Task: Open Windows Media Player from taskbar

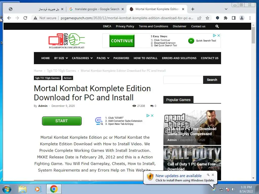Action: click(38, 189)
